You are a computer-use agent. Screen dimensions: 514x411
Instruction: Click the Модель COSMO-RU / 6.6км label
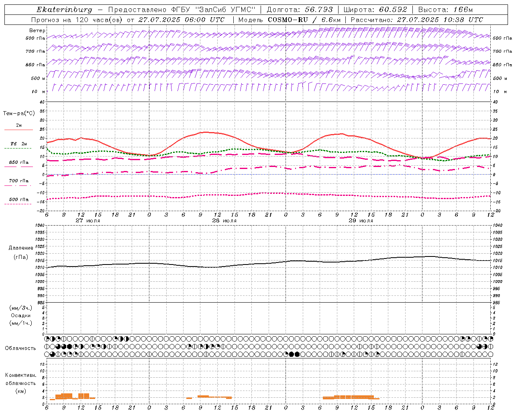pyautogui.click(x=290, y=20)
